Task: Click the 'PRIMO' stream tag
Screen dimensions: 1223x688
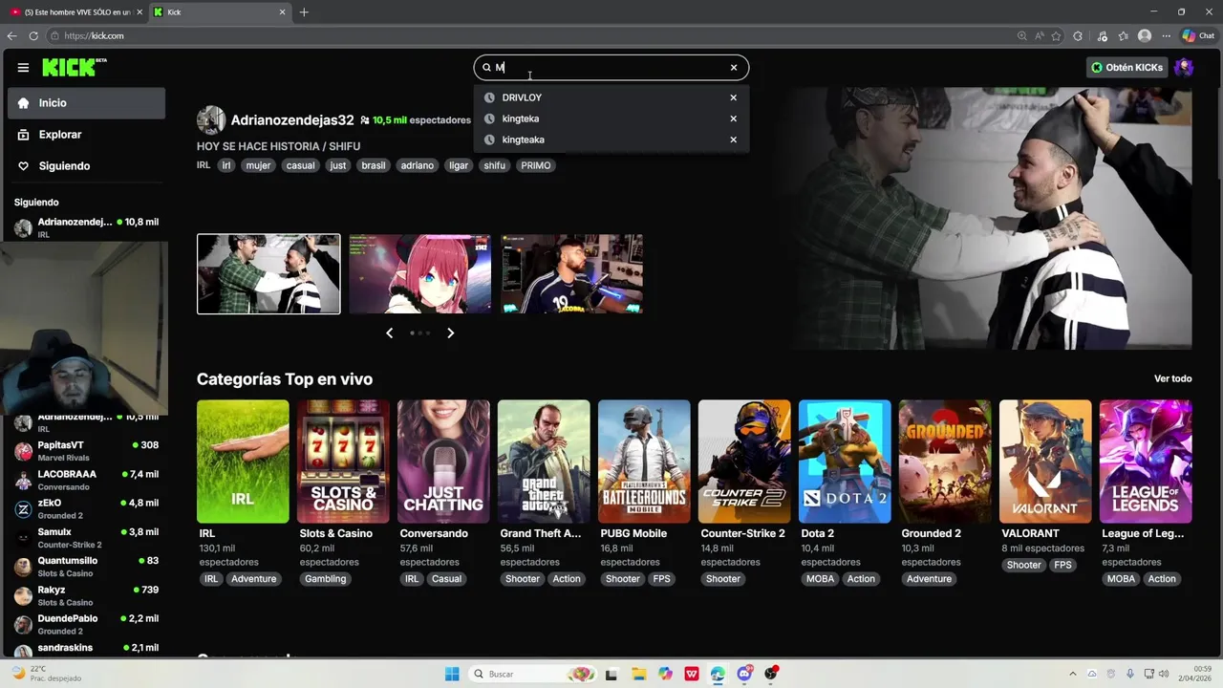Action: pos(536,165)
